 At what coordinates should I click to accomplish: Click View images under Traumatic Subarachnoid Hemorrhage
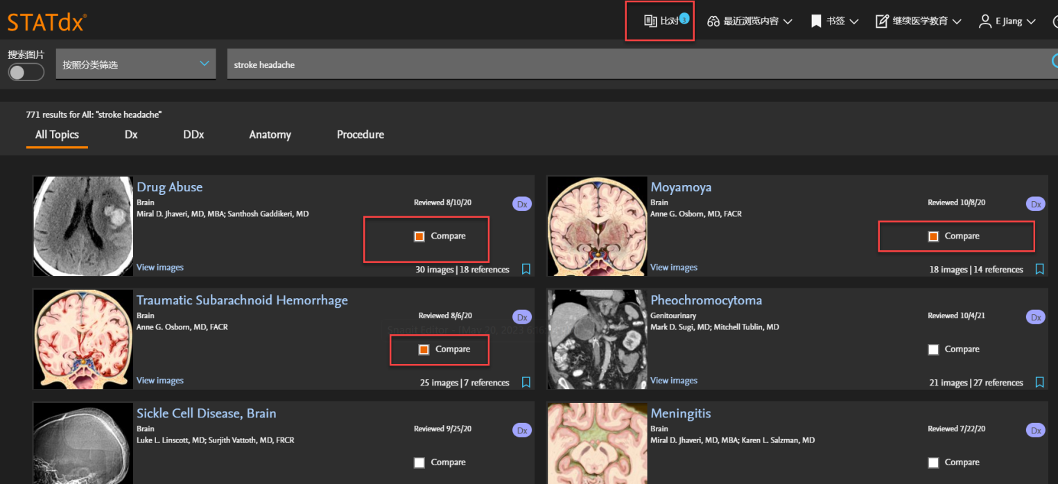pos(160,380)
